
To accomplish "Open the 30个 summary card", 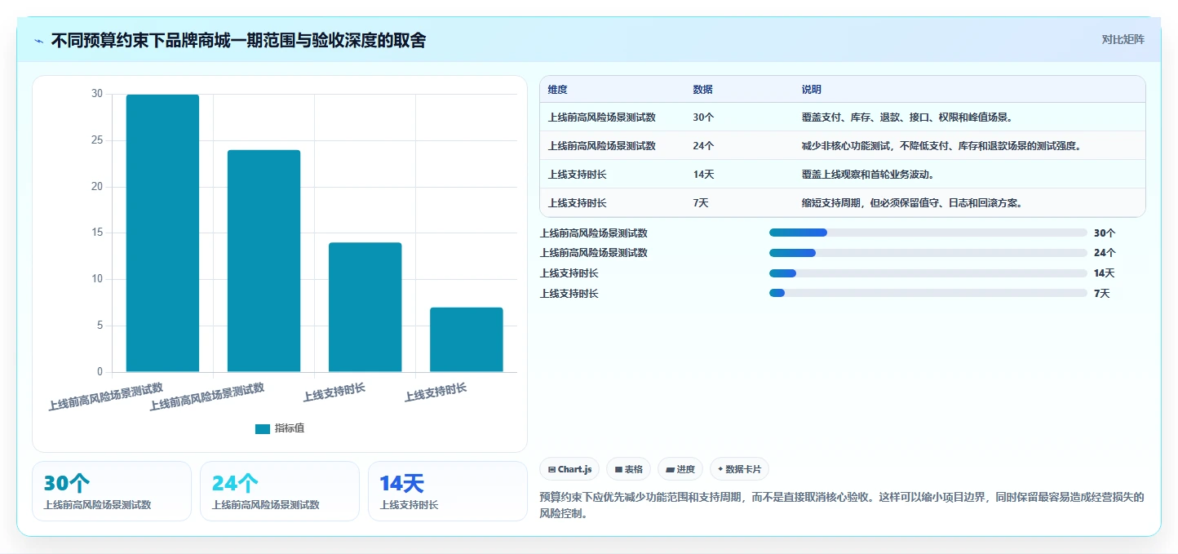I will click(112, 491).
